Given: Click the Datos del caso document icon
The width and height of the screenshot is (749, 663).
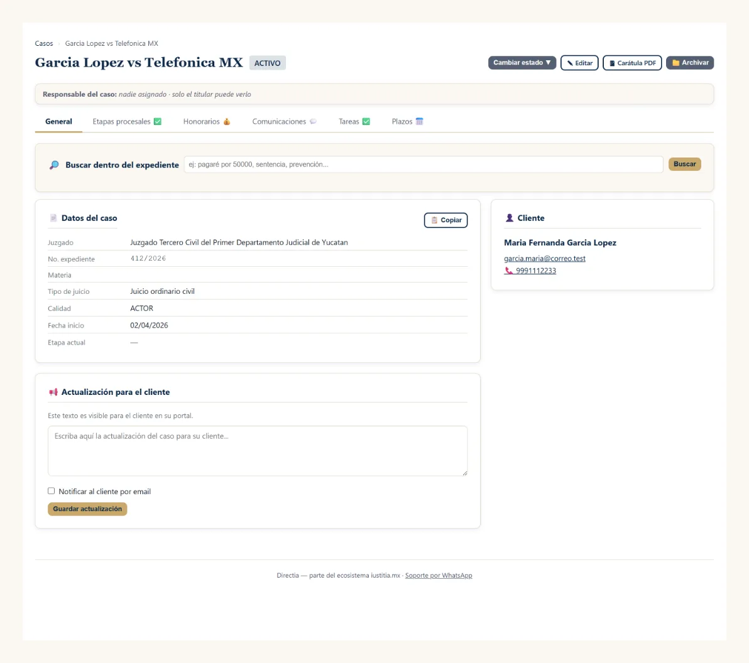Looking at the screenshot, I should [x=53, y=218].
